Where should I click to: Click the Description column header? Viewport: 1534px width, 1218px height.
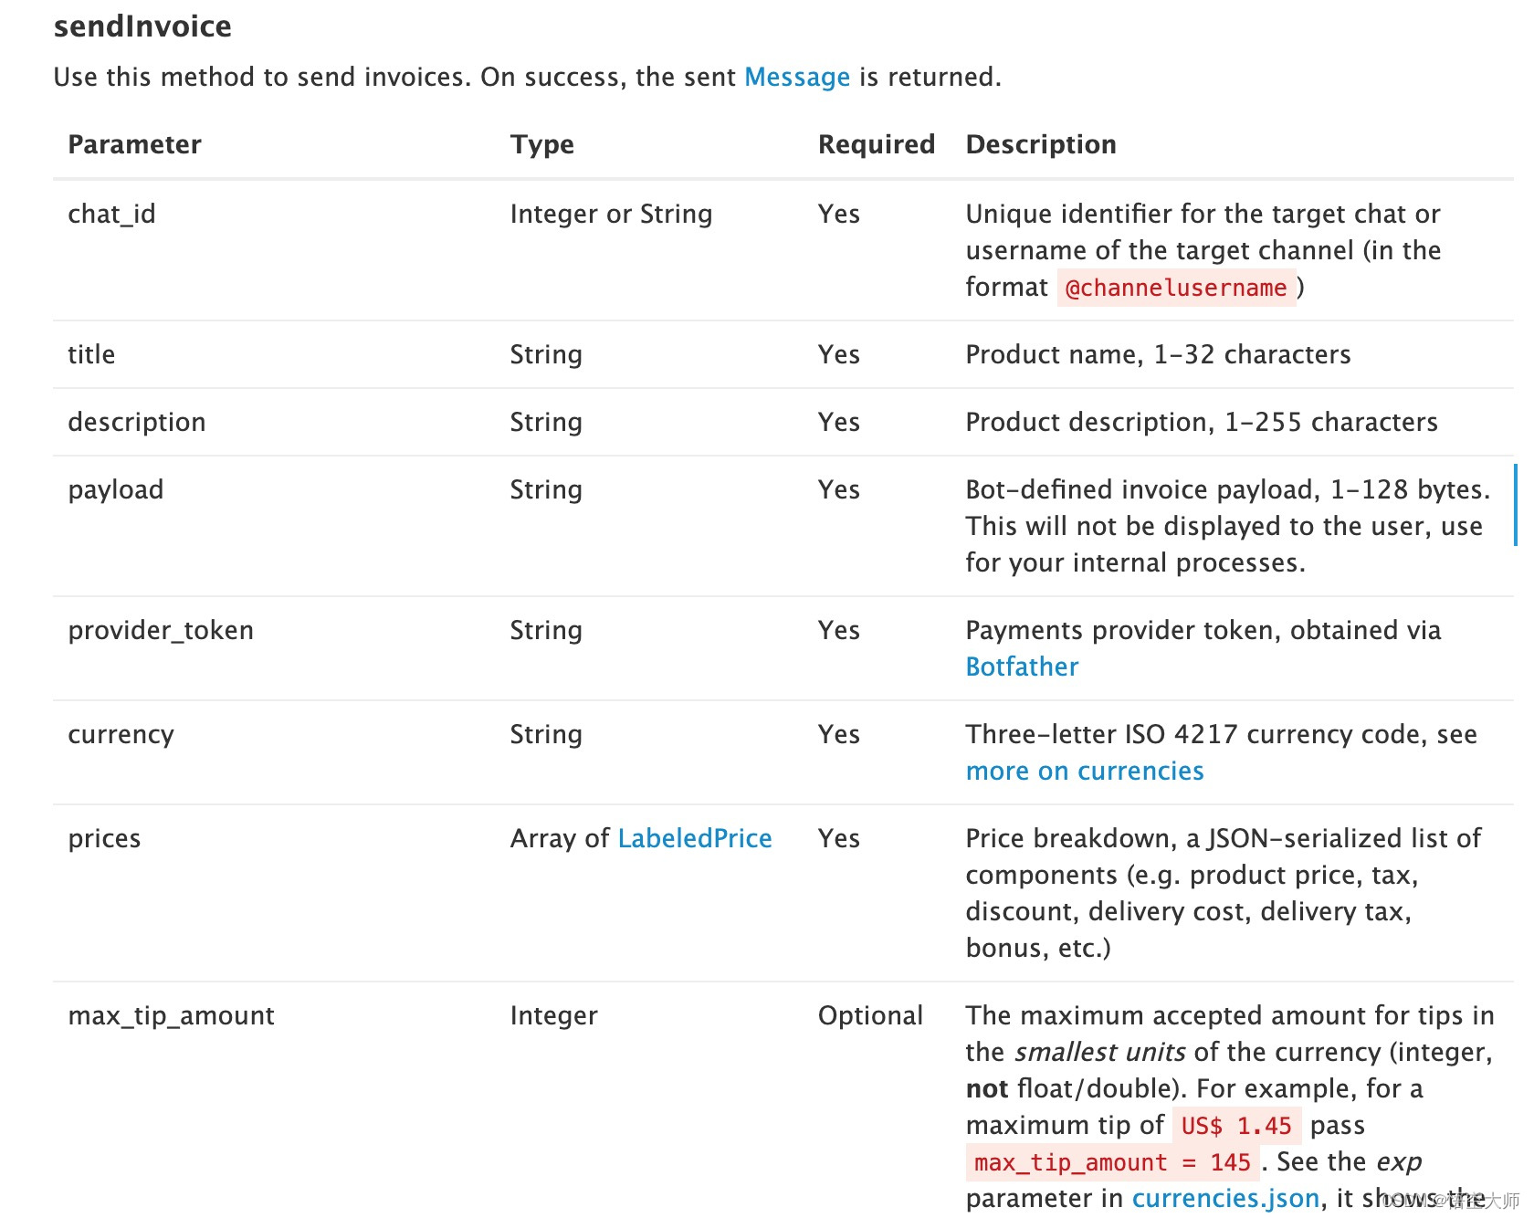pyautogui.click(x=1041, y=144)
